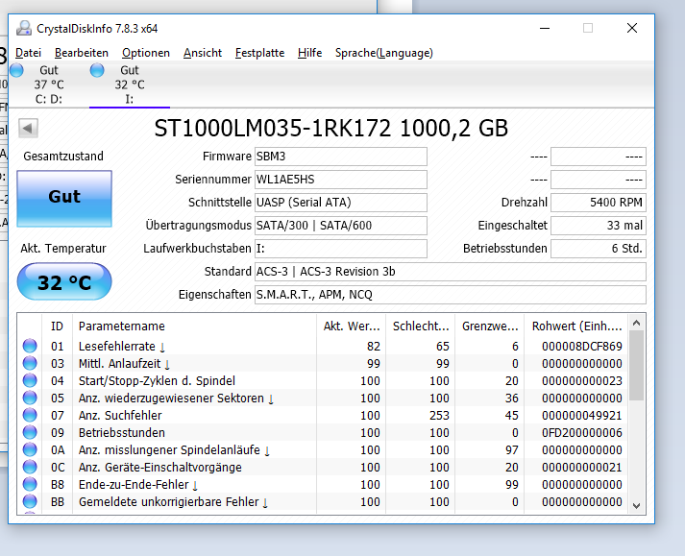Minimize the CrystalDiskInfo window

(545, 29)
